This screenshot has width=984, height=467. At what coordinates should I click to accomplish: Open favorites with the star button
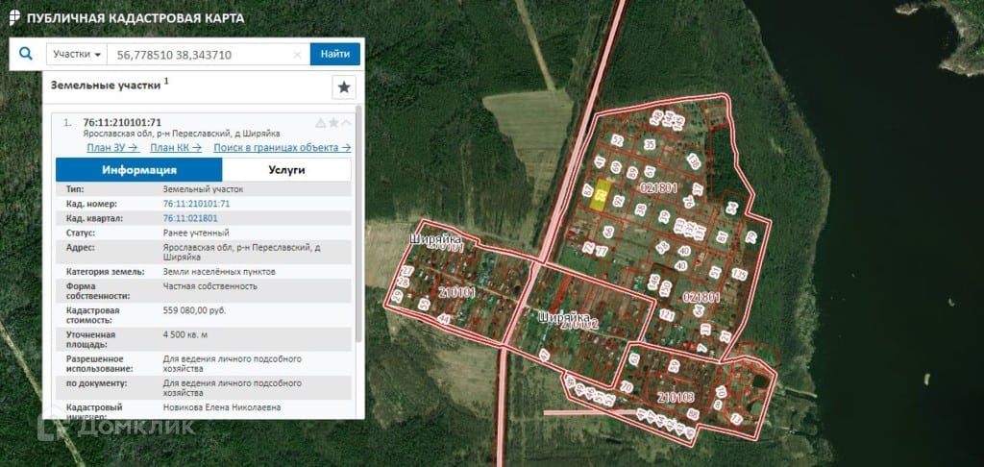tap(344, 87)
